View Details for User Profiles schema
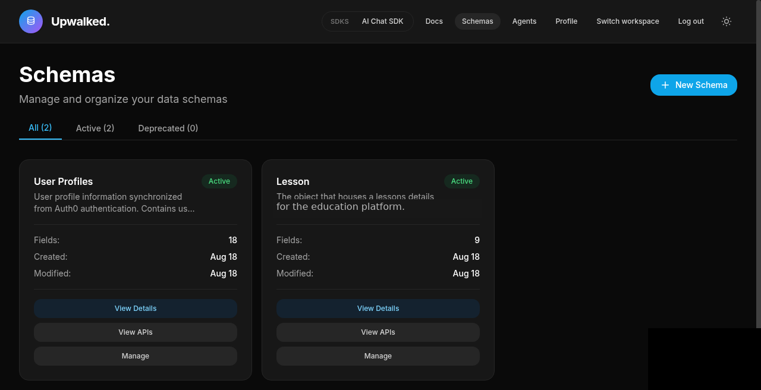This screenshot has width=761, height=390. (x=136, y=309)
